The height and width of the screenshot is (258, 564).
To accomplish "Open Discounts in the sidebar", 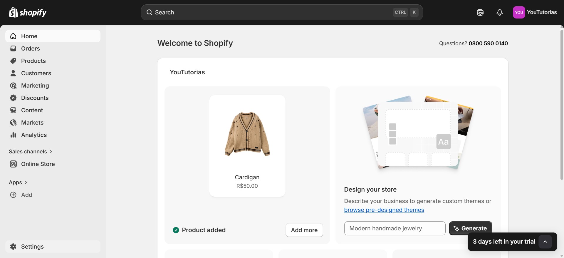I will tap(53, 98).
